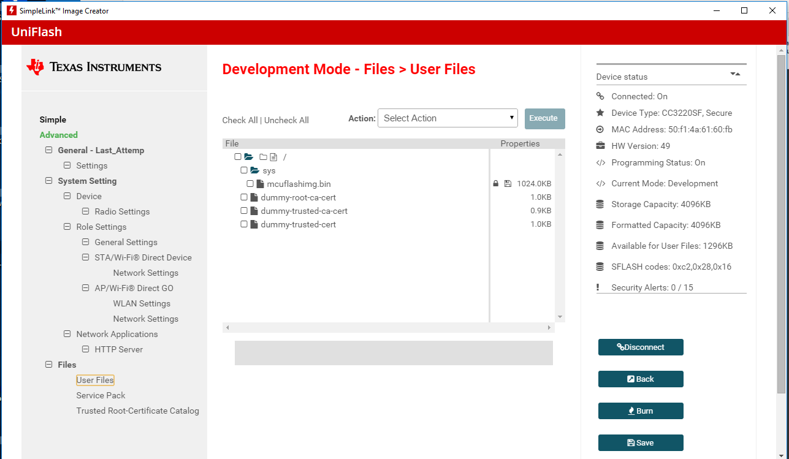Click the UniFlash header title
This screenshot has width=789, height=459.
tap(36, 32)
